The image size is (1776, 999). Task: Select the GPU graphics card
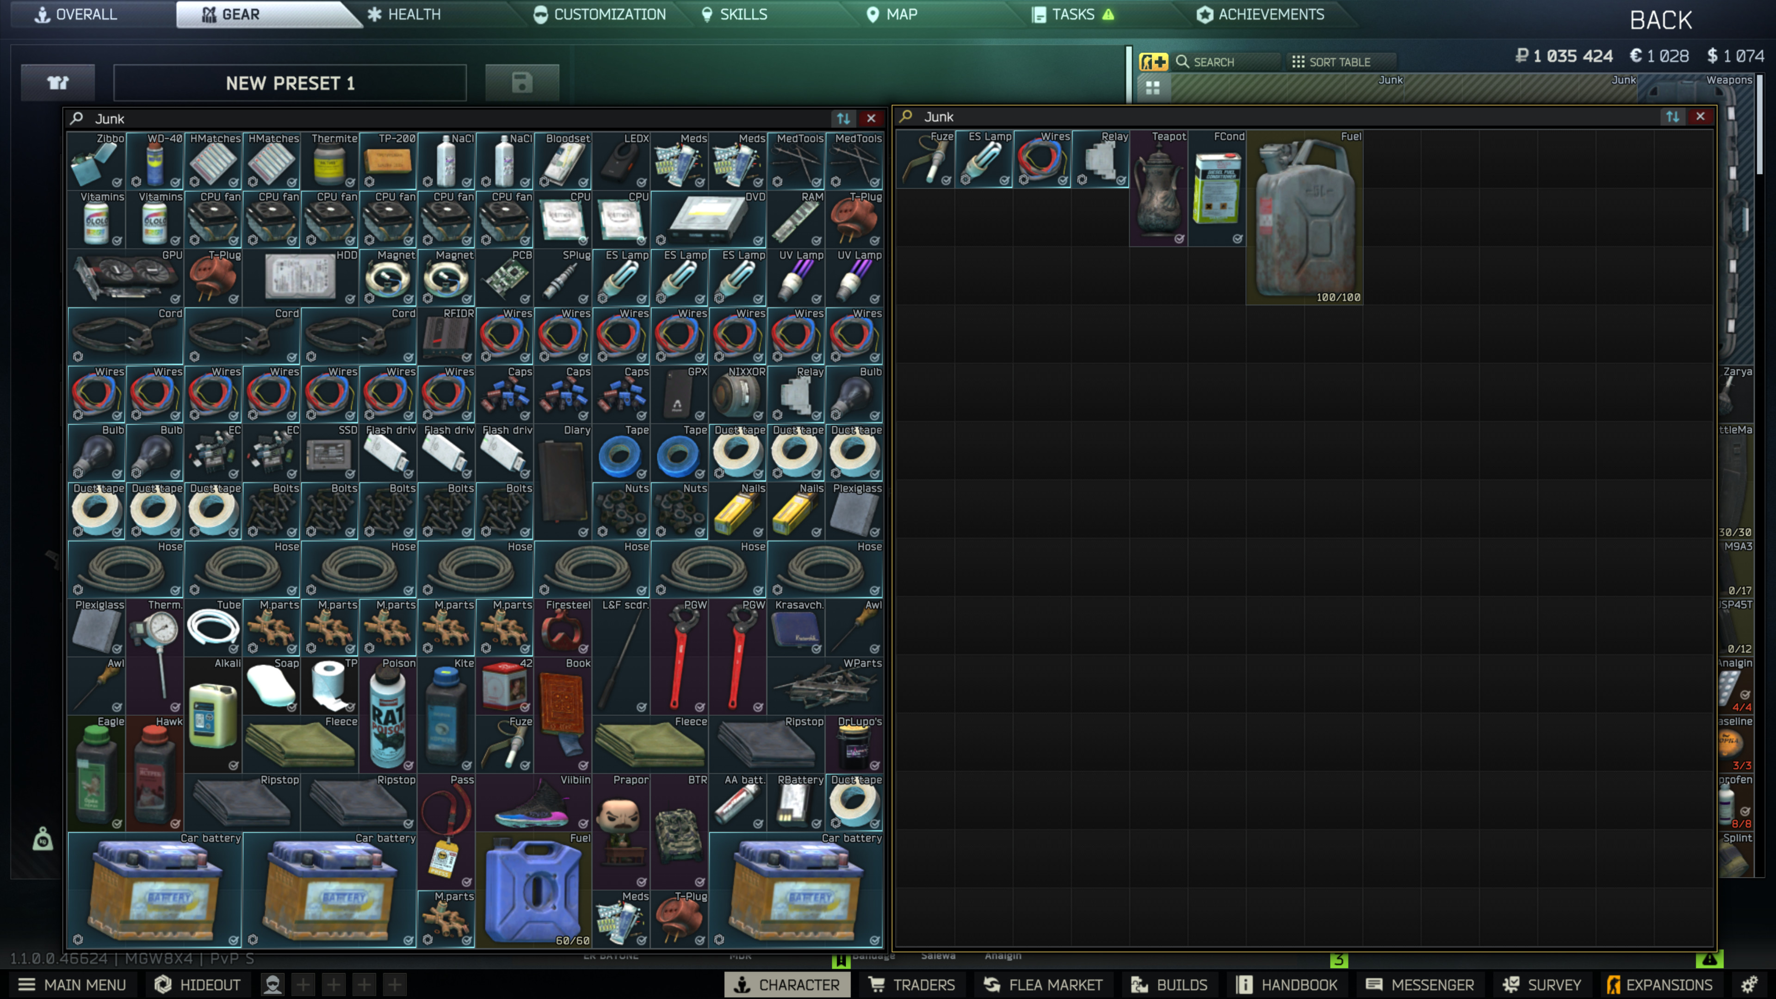click(x=125, y=277)
